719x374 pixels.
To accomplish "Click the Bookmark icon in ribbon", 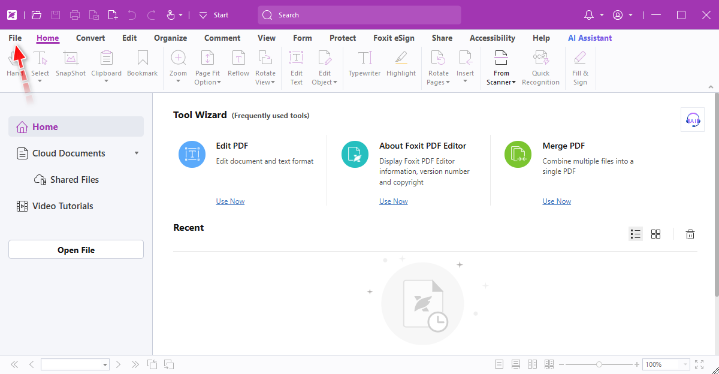I will (142, 59).
